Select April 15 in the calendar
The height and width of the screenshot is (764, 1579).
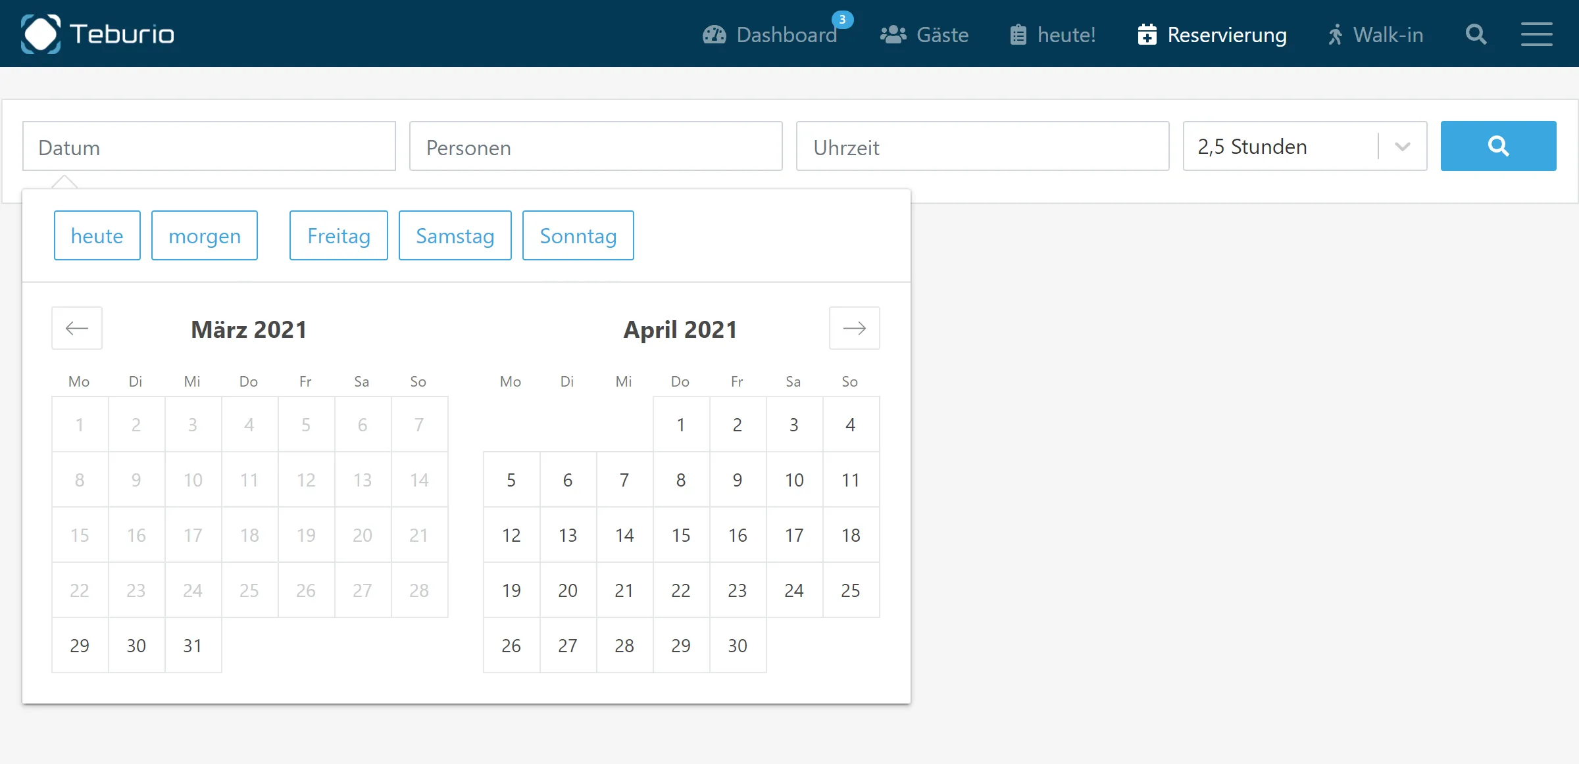tap(681, 535)
